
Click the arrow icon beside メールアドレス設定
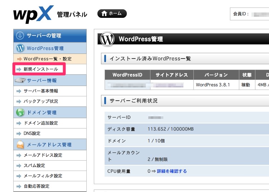(19, 155)
